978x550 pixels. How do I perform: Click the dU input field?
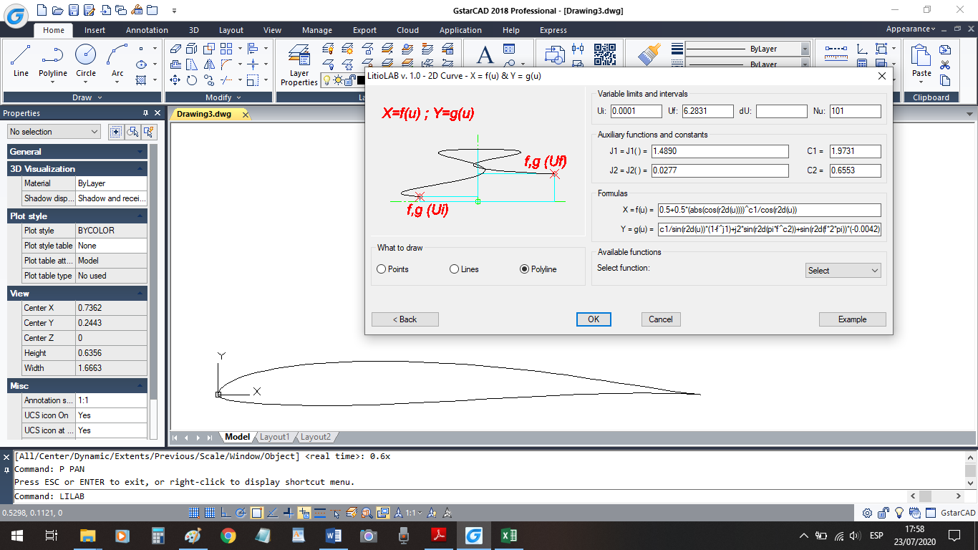[x=781, y=111]
